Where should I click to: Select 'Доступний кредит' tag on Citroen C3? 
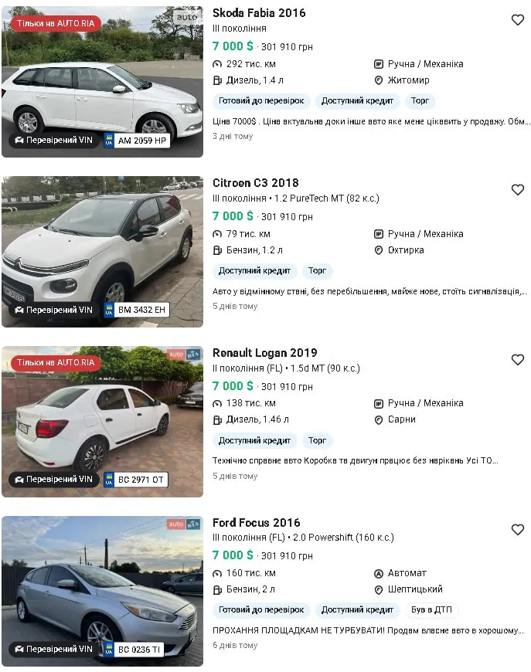(255, 271)
